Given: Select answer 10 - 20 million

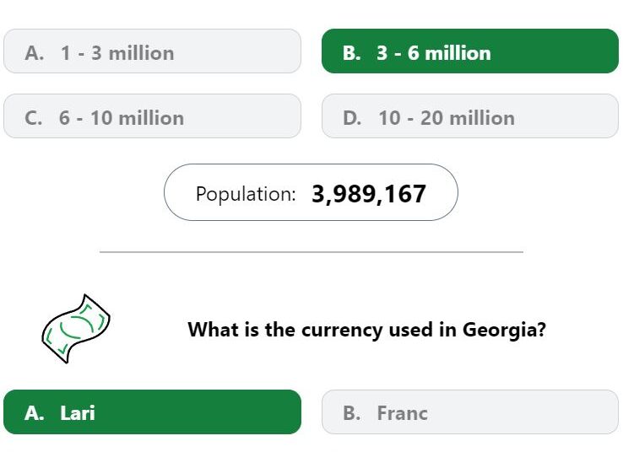Looking at the screenshot, I should (470, 116).
